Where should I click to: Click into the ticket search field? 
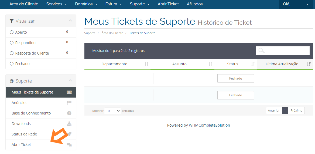pos(282,51)
